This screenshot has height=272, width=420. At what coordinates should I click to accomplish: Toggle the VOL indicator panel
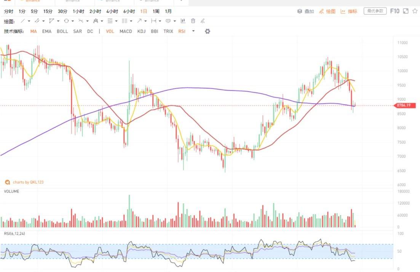[x=110, y=31]
